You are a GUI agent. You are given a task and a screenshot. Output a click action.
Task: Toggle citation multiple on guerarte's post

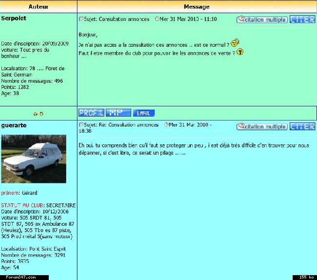pos(262,127)
